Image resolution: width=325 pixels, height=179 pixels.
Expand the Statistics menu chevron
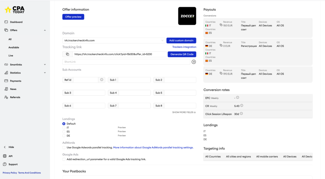45,73
